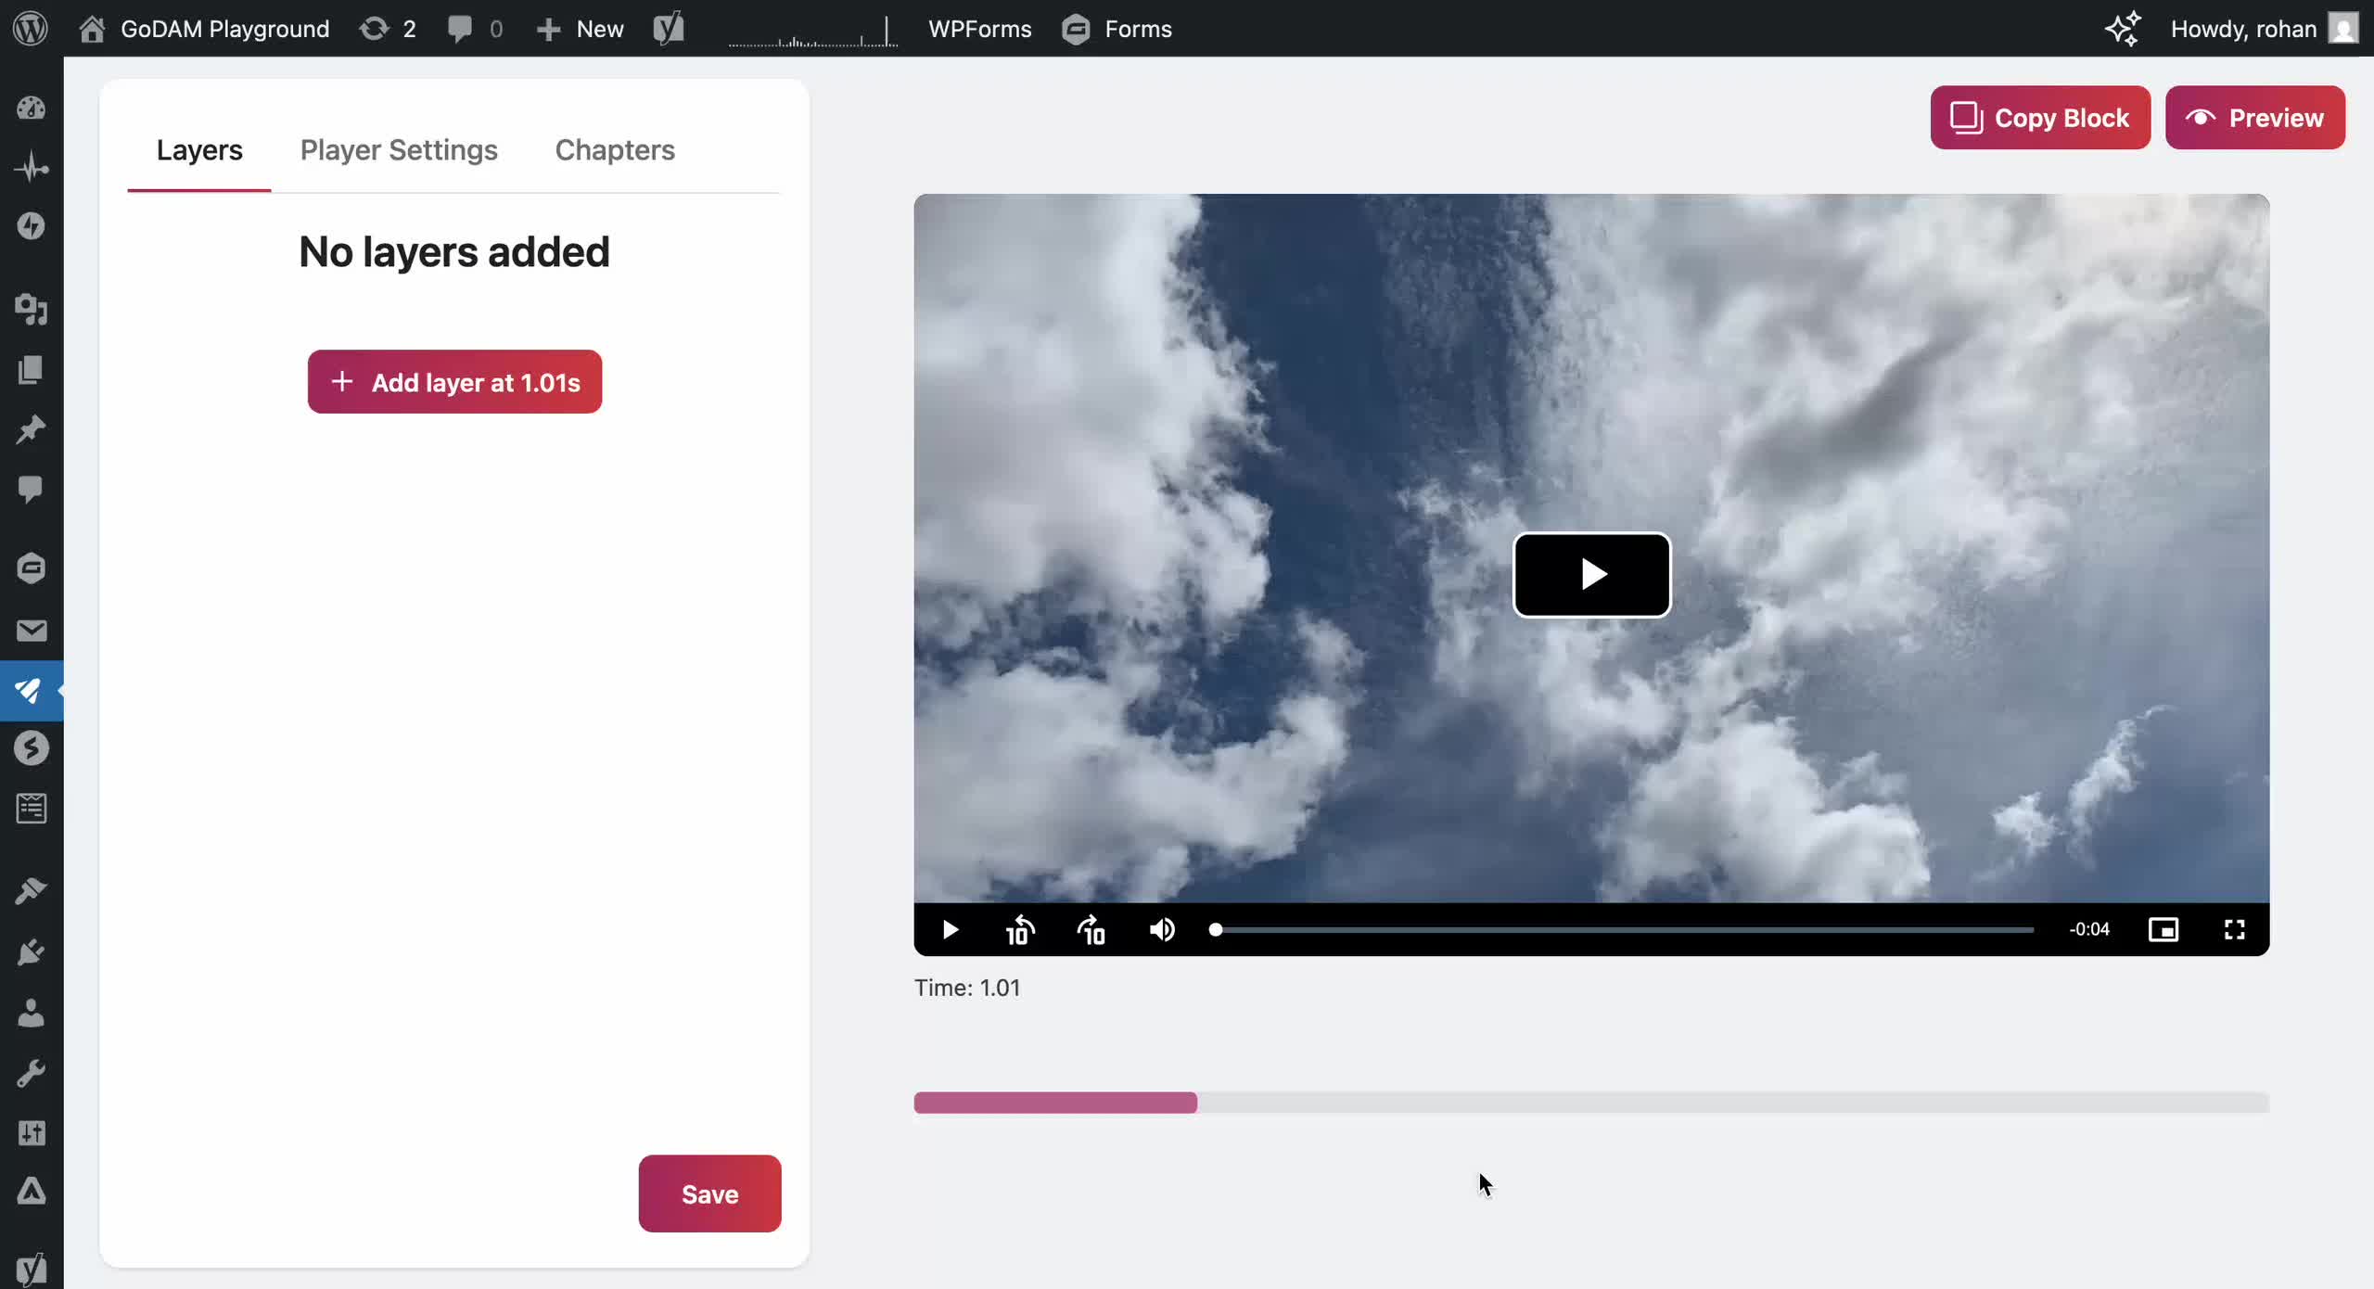Switch to the Player Settings tab
The width and height of the screenshot is (2374, 1289).
coord(398,150)
